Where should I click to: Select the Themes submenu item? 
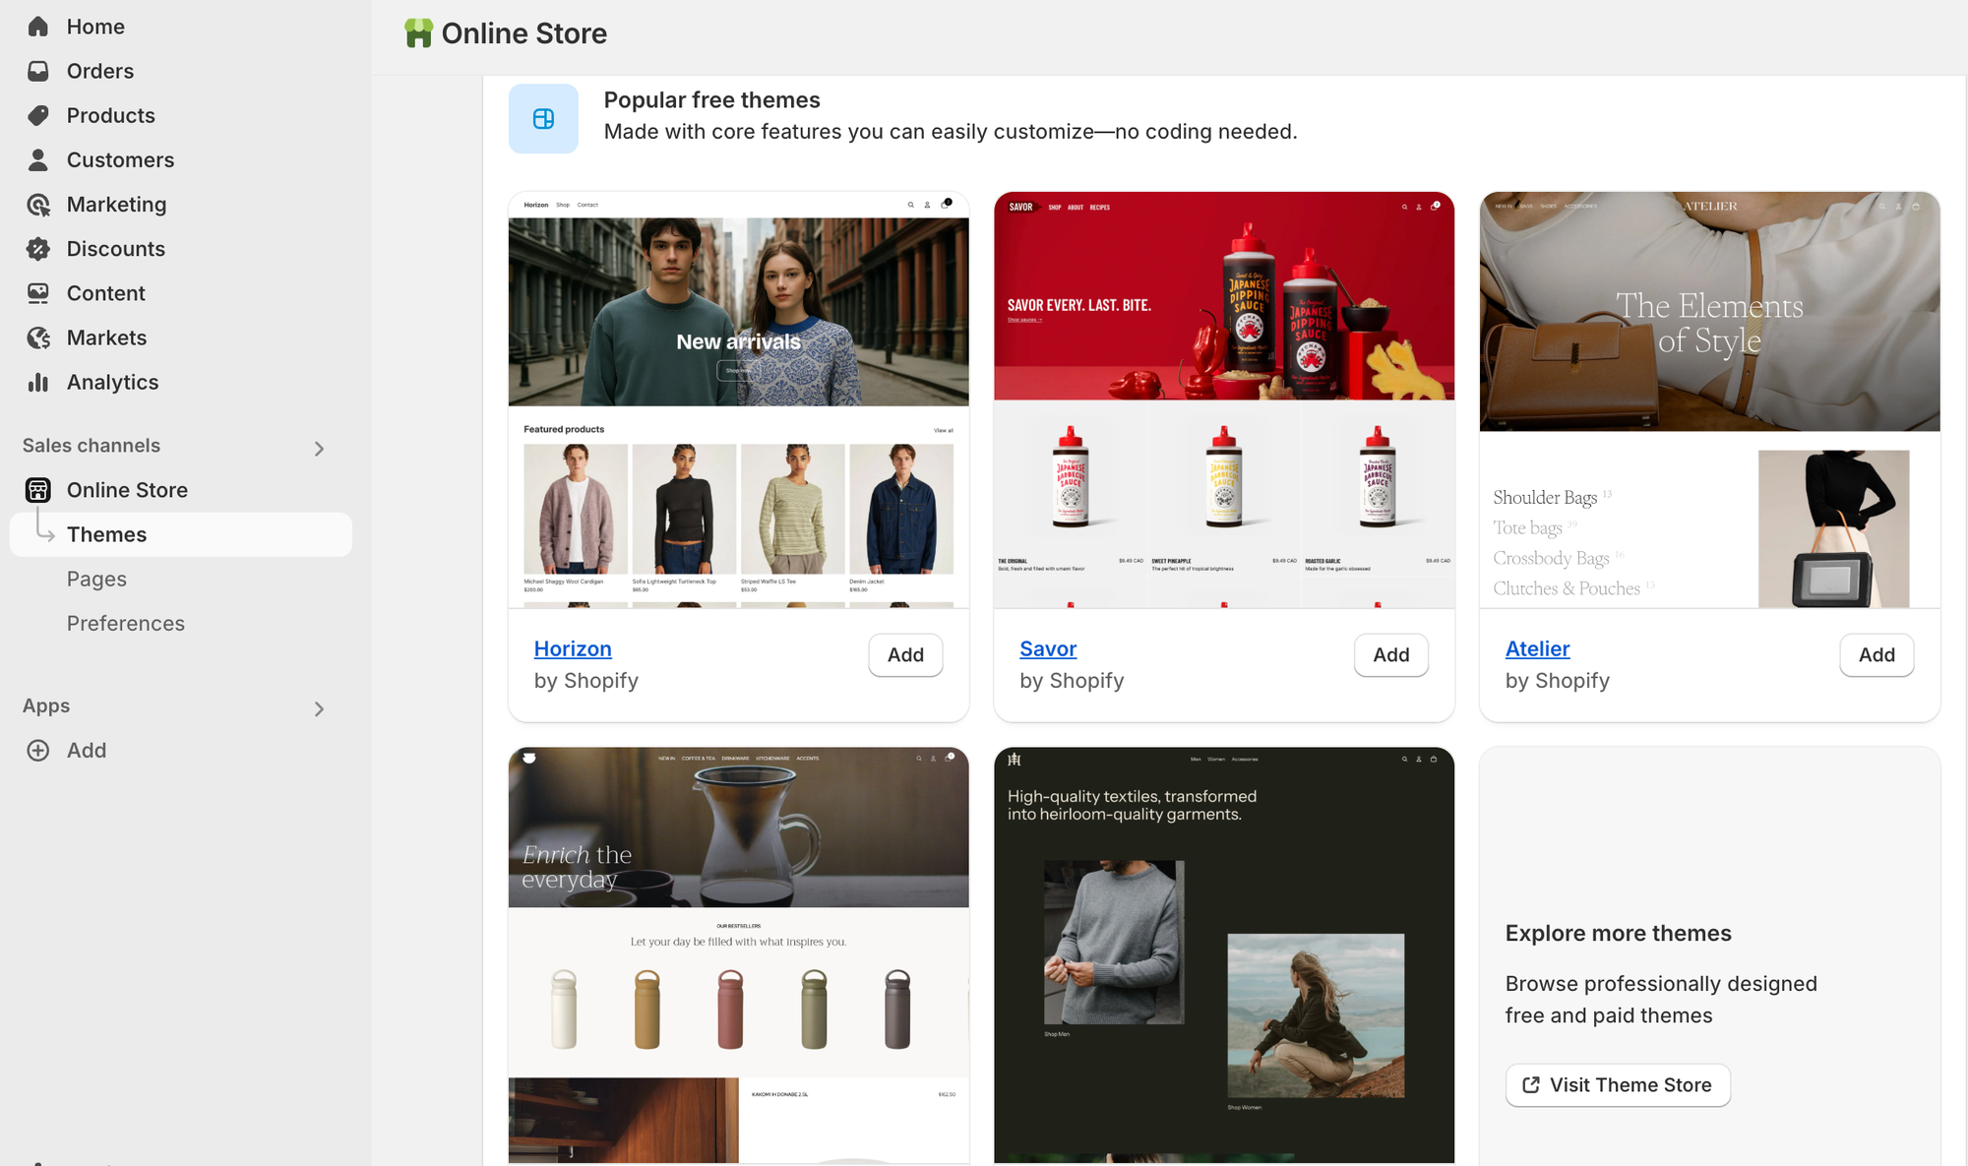(x=181, y=534)
